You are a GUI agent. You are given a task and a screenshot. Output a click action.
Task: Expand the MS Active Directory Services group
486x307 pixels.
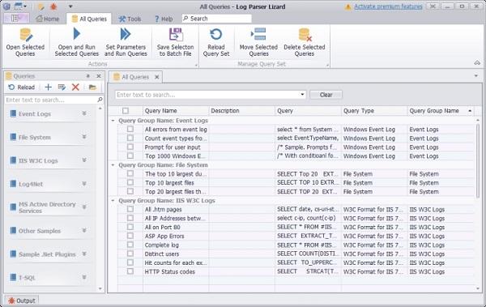84,207
